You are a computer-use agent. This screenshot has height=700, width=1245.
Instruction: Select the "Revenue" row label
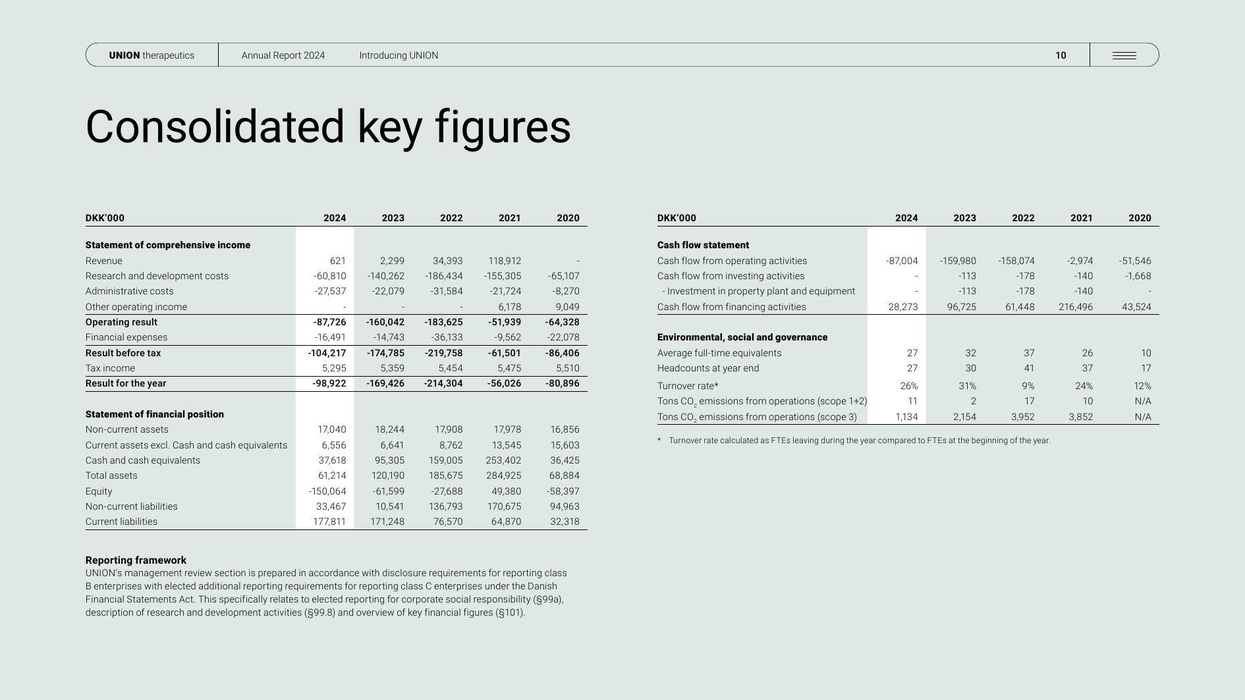point(104,261)
